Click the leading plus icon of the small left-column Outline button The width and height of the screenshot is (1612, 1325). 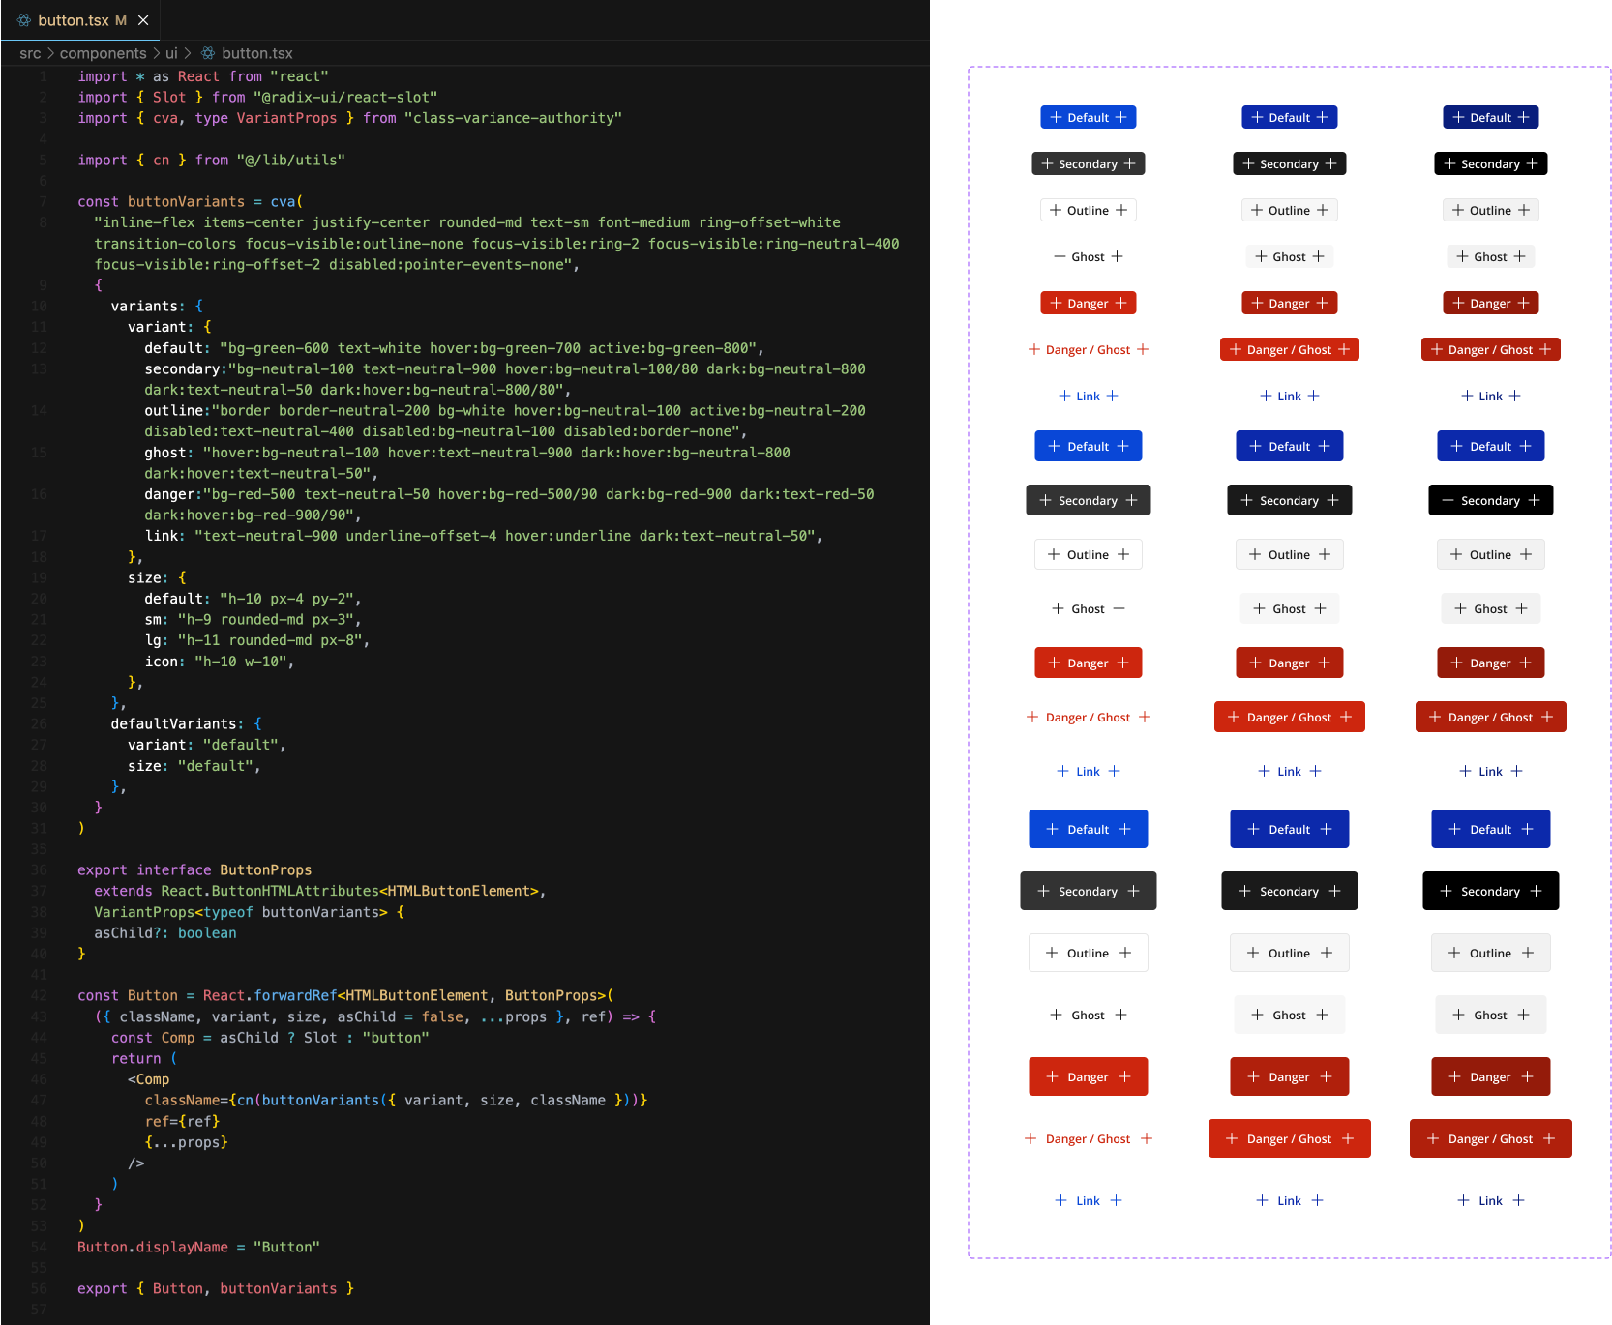[x=1056, y=210]
